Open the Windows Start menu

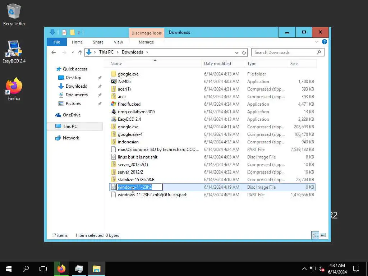coord(9,269)
